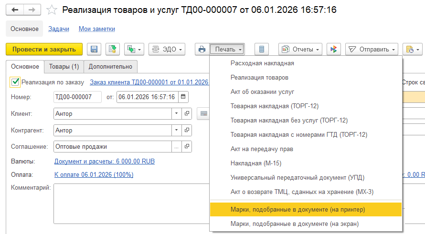Select Марки, подобранные в документе (на принтер)
Viewport: 425px width, 234px height.
point(306,209)
